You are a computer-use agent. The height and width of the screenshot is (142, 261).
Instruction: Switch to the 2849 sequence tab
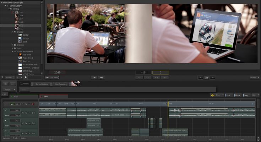tap(54, 97)
